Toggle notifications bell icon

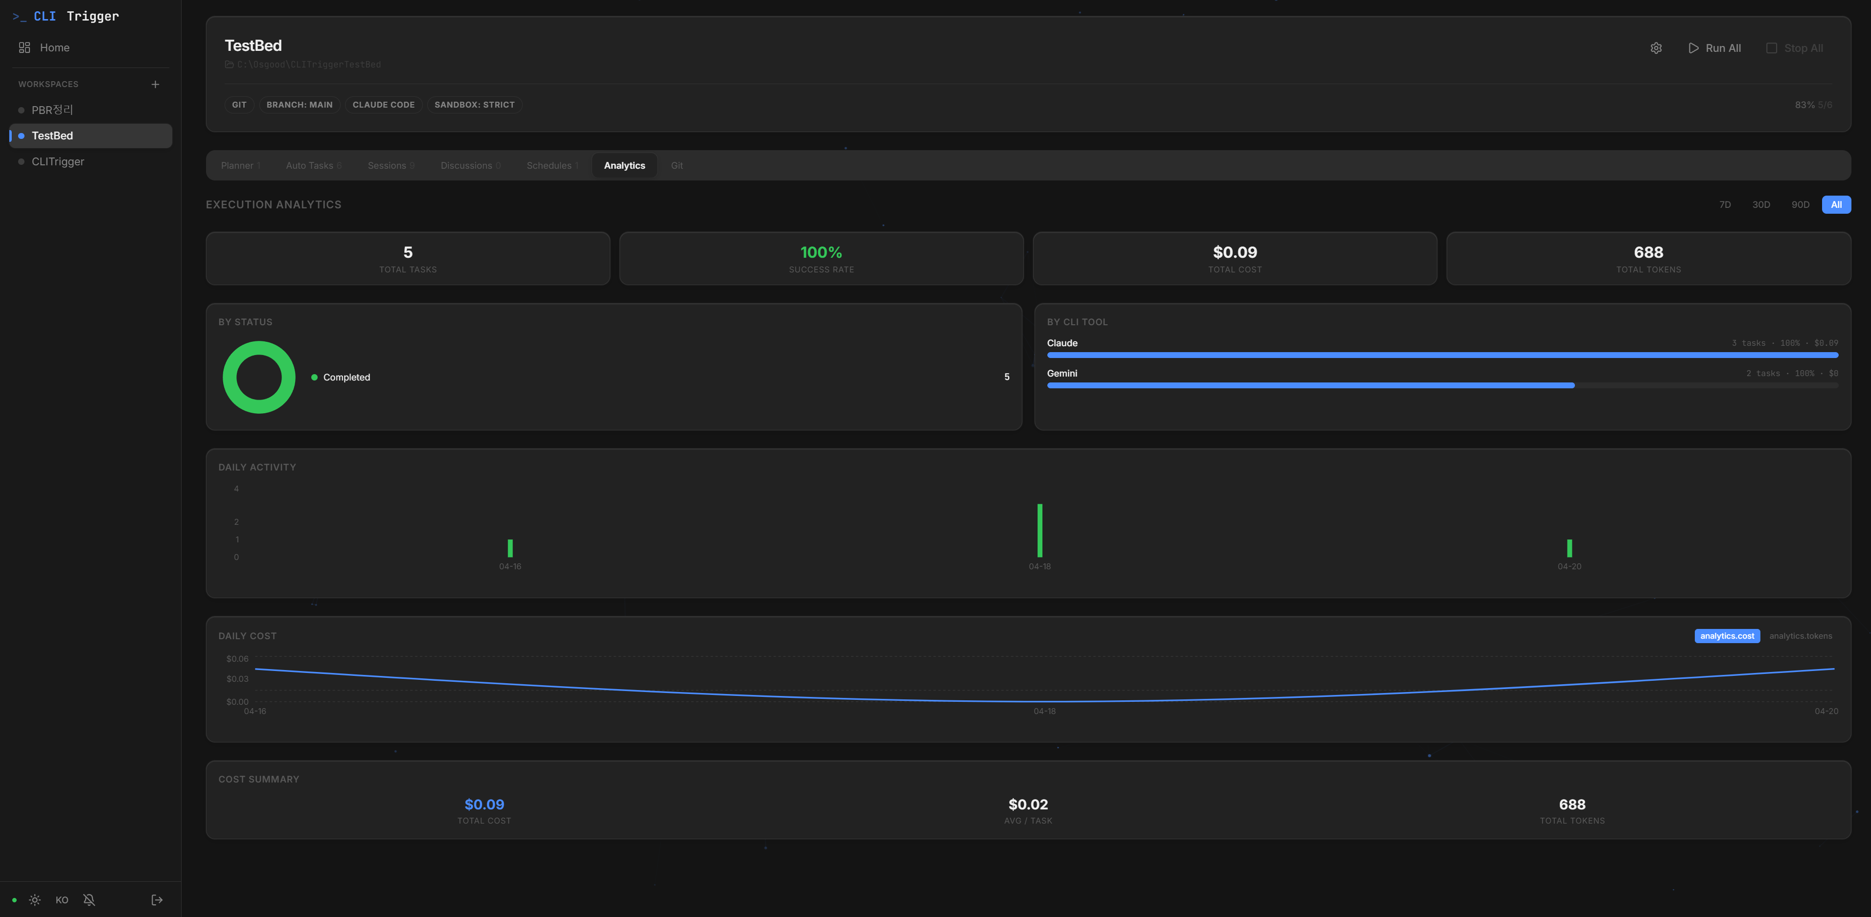coord(89,900)
